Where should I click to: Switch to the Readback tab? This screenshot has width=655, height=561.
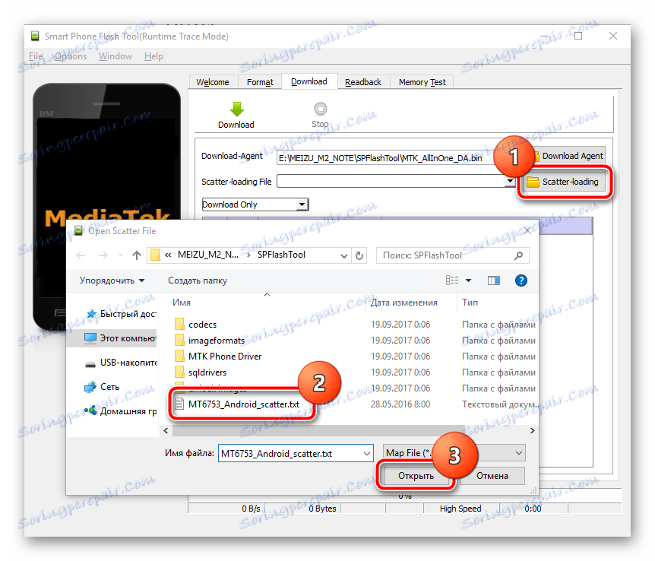(363, 82)
